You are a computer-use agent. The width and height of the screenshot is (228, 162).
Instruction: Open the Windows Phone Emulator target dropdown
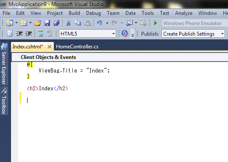point(195,23)
